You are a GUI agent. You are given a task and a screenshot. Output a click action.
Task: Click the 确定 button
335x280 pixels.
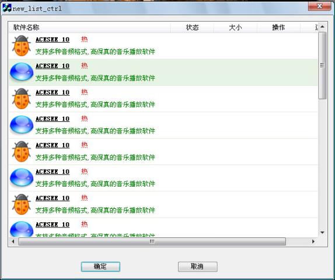[100, 267]
